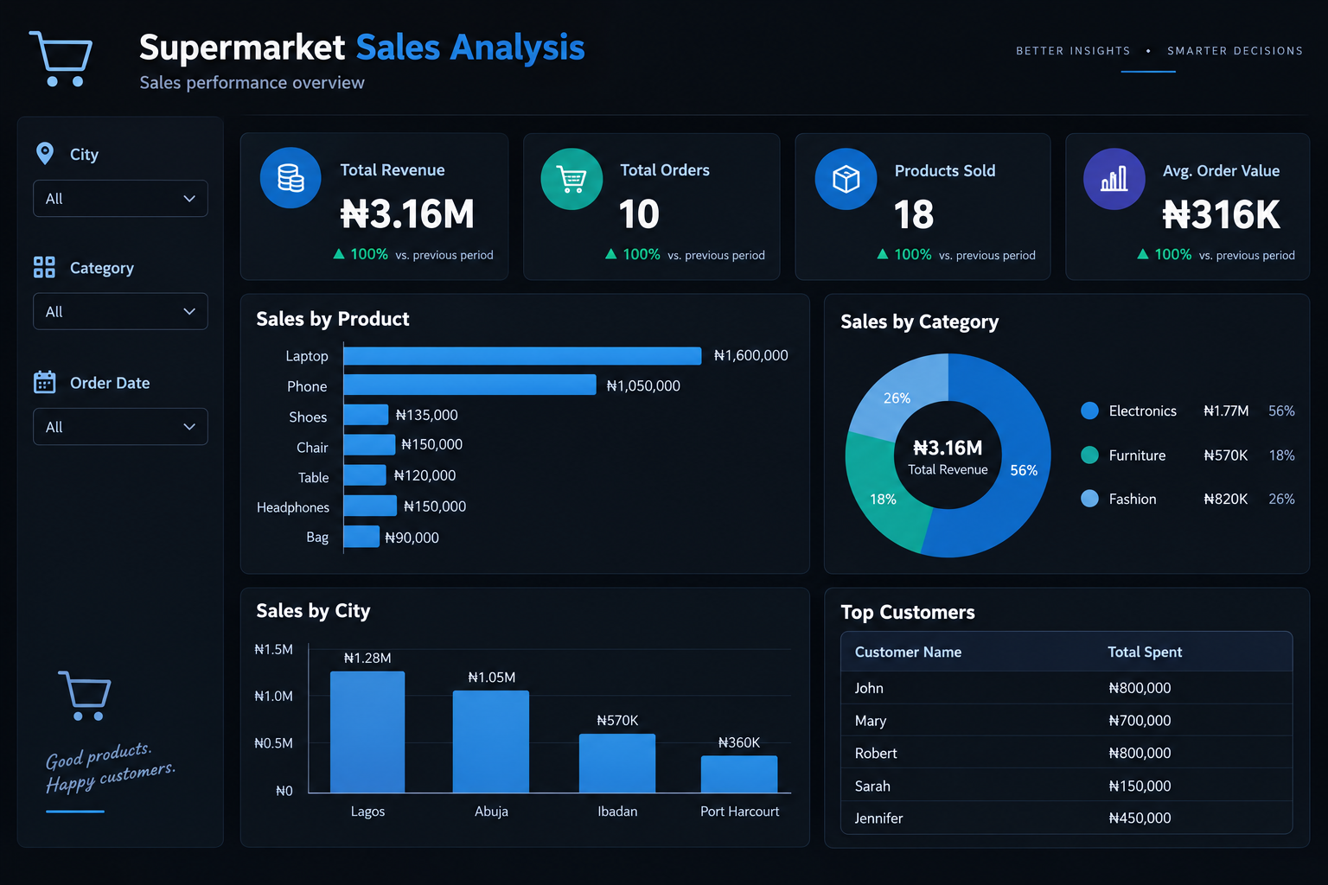
Task: Click the BETTER INSIGHTS header text
Action: tap(1073, 51)
